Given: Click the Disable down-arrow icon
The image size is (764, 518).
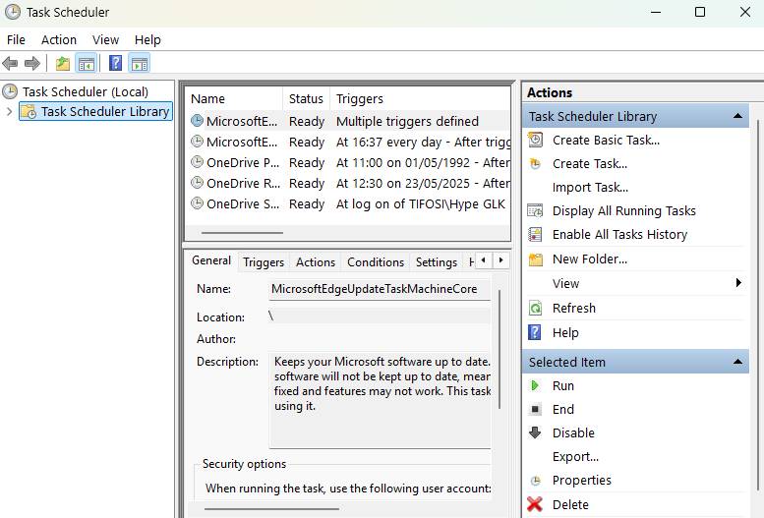Looking at the screenshot, I should 535,432.
